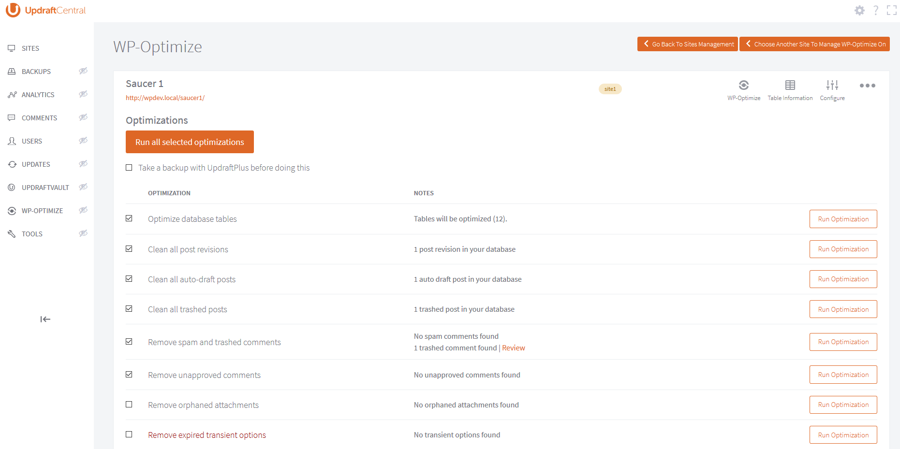Run Optimization for Optimize database tables
This screenshot has width=900, height=449.
(843, 219)
